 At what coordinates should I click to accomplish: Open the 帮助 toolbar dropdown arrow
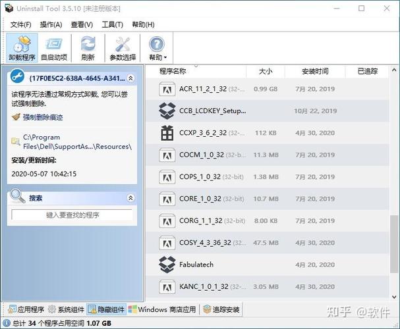165,57
